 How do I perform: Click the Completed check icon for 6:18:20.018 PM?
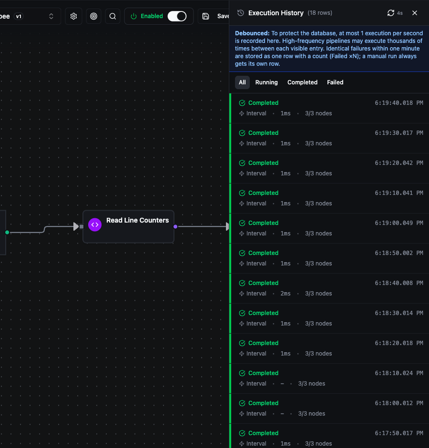tap(242, 343)
